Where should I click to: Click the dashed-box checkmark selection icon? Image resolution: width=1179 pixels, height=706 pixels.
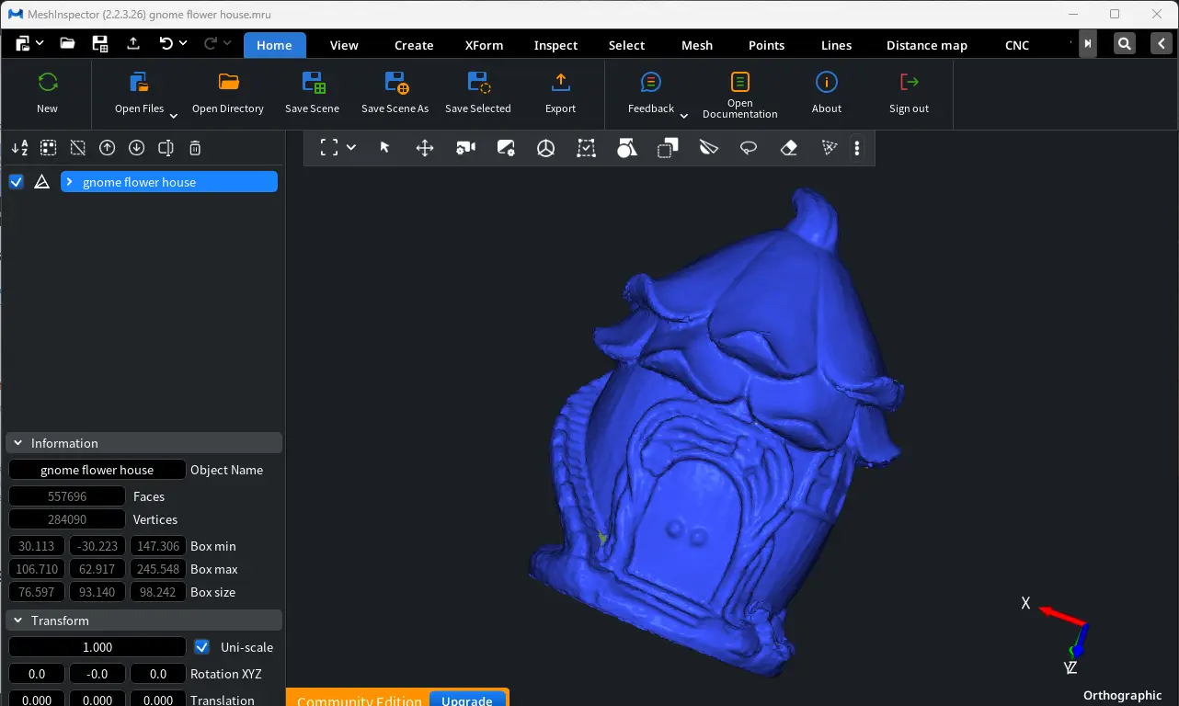pos(587,148)
